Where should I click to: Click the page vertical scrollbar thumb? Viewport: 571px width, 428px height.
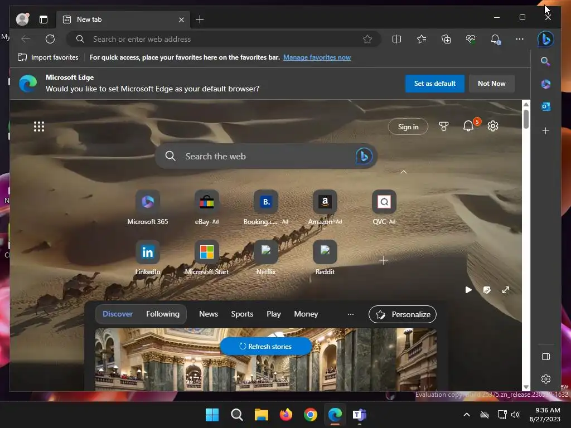click(x=526, y=119)
